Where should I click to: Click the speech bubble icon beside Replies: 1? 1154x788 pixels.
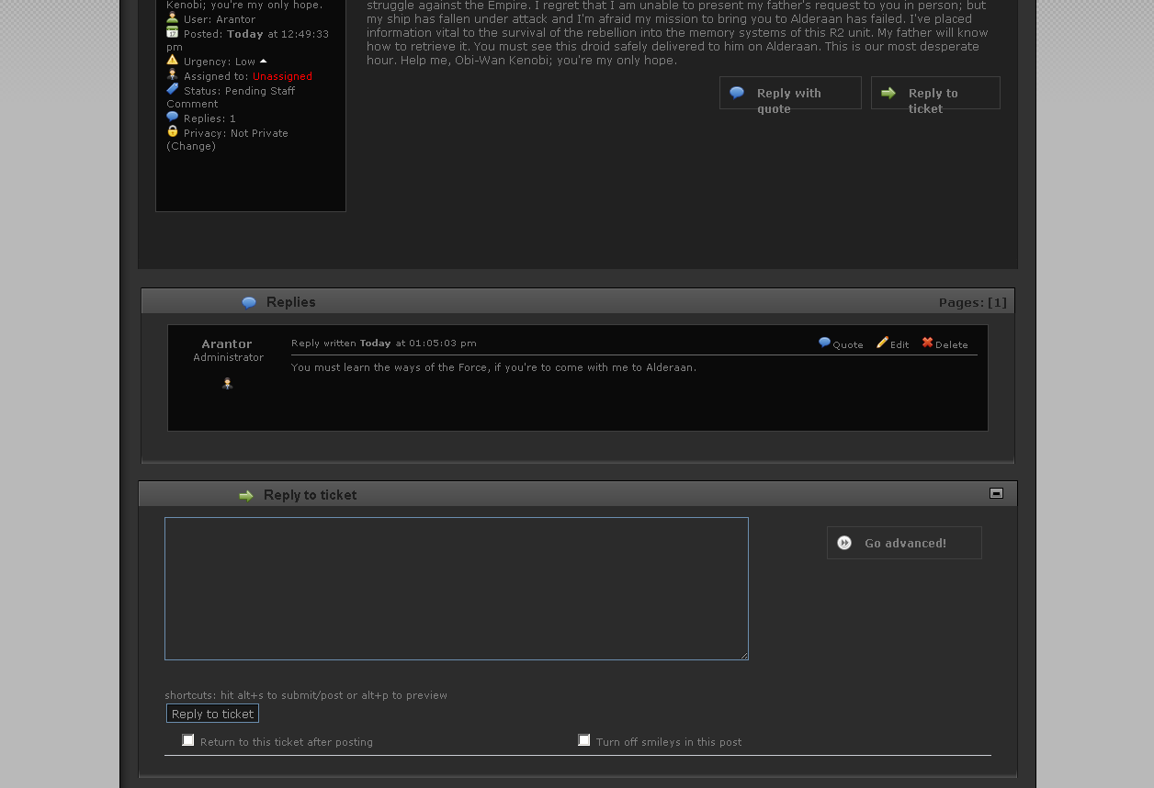tap(172, 117)
